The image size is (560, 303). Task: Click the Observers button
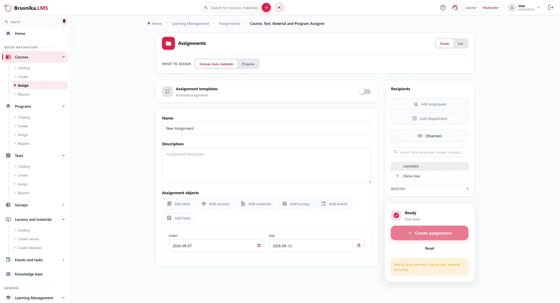(x=429, y=136)
